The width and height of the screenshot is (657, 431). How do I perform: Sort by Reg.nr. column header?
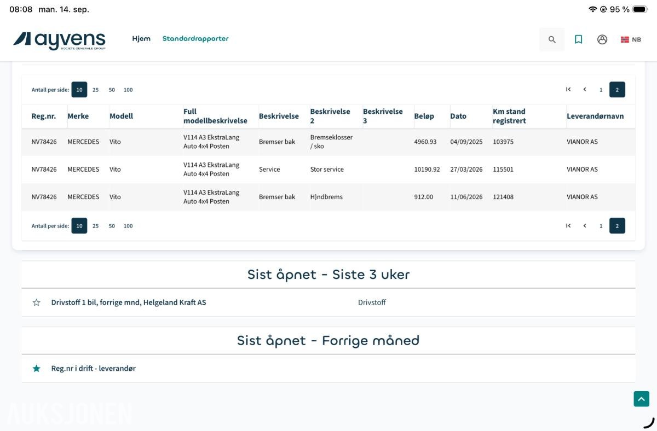click(x=44, y=116)
